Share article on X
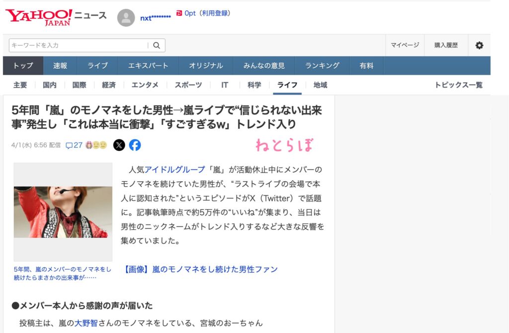Image resolution: width=509 pixels, height=333 pixels. click(119, 145)
